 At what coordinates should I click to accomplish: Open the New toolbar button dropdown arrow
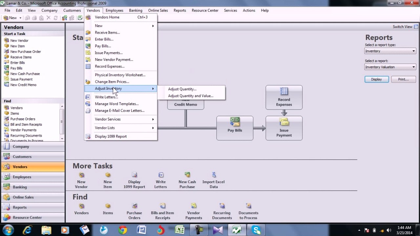tap(20, 18)
